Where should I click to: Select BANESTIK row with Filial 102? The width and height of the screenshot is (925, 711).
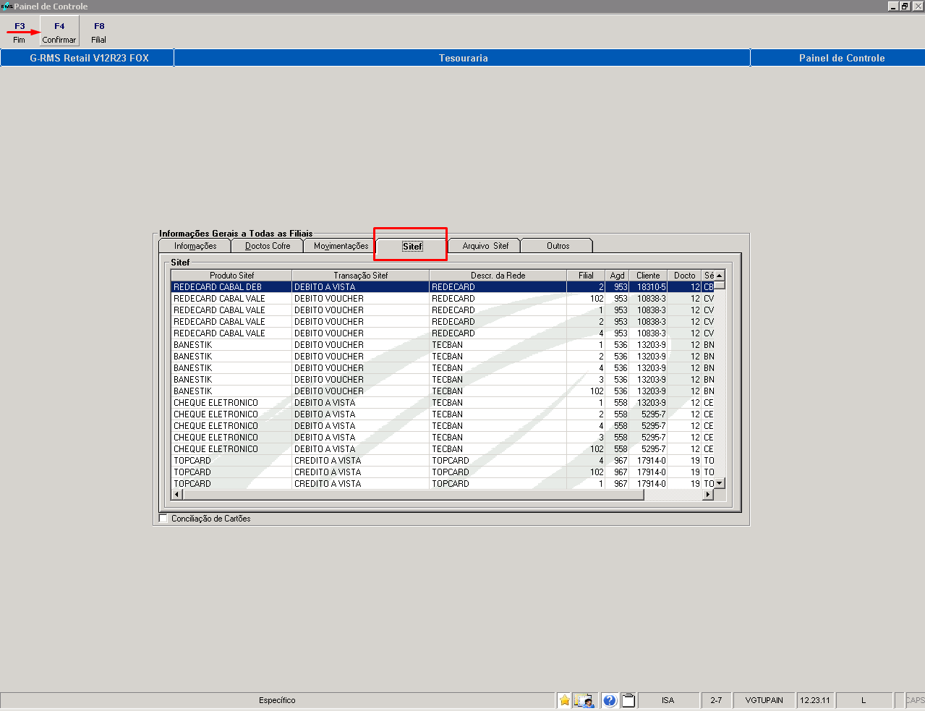pyautogui.click(x=442, y=391)
